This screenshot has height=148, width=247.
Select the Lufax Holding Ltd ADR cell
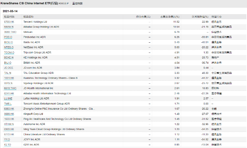(x=36, y=98)
